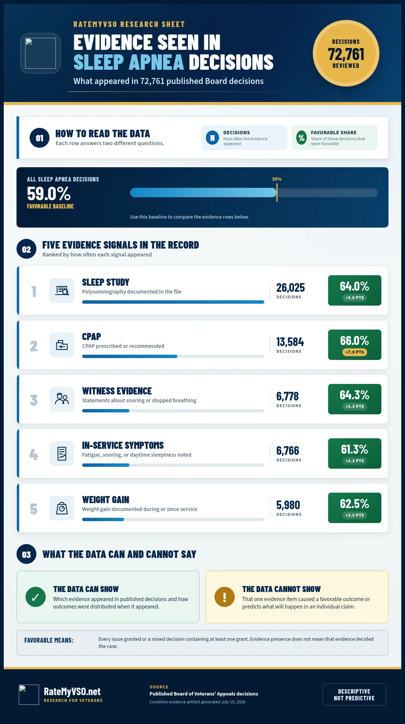Click the 66.0% CPAP favorable badge
The image size is (405, 724).
355,345
